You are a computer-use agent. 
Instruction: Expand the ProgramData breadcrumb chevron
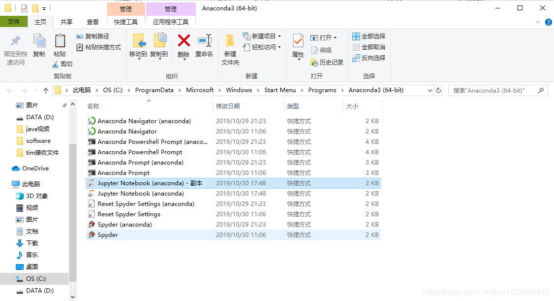pos(180,90)
